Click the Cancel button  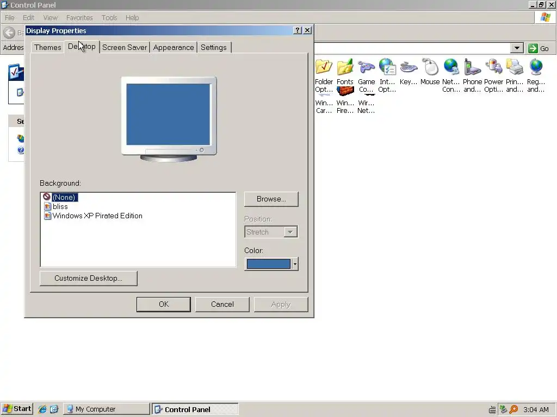click(x=222, y=304)
